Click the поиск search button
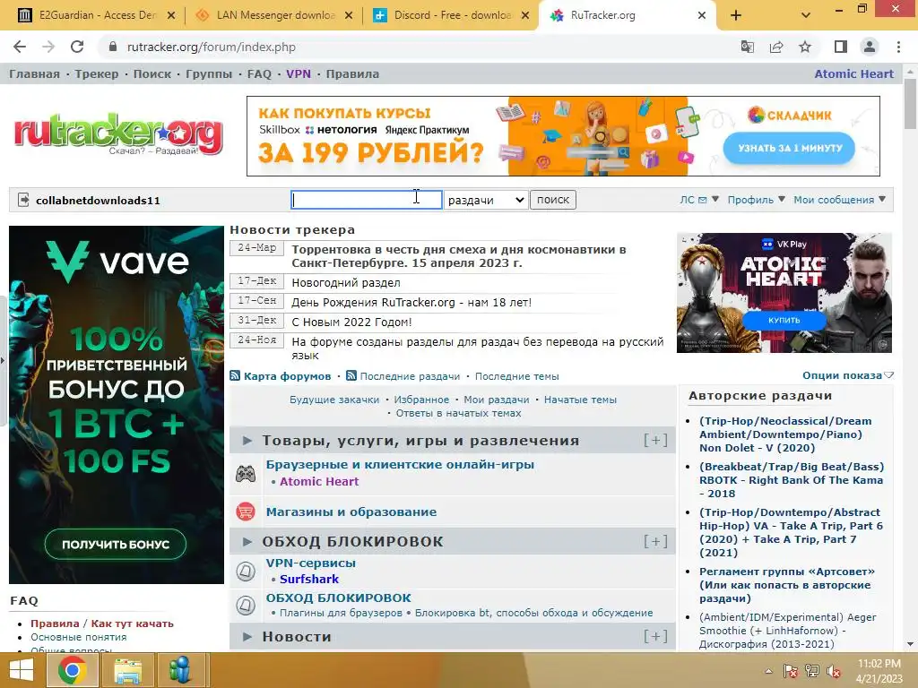Image resolution: width=918 pixels, height=688 pixels. tap(553, 200)
